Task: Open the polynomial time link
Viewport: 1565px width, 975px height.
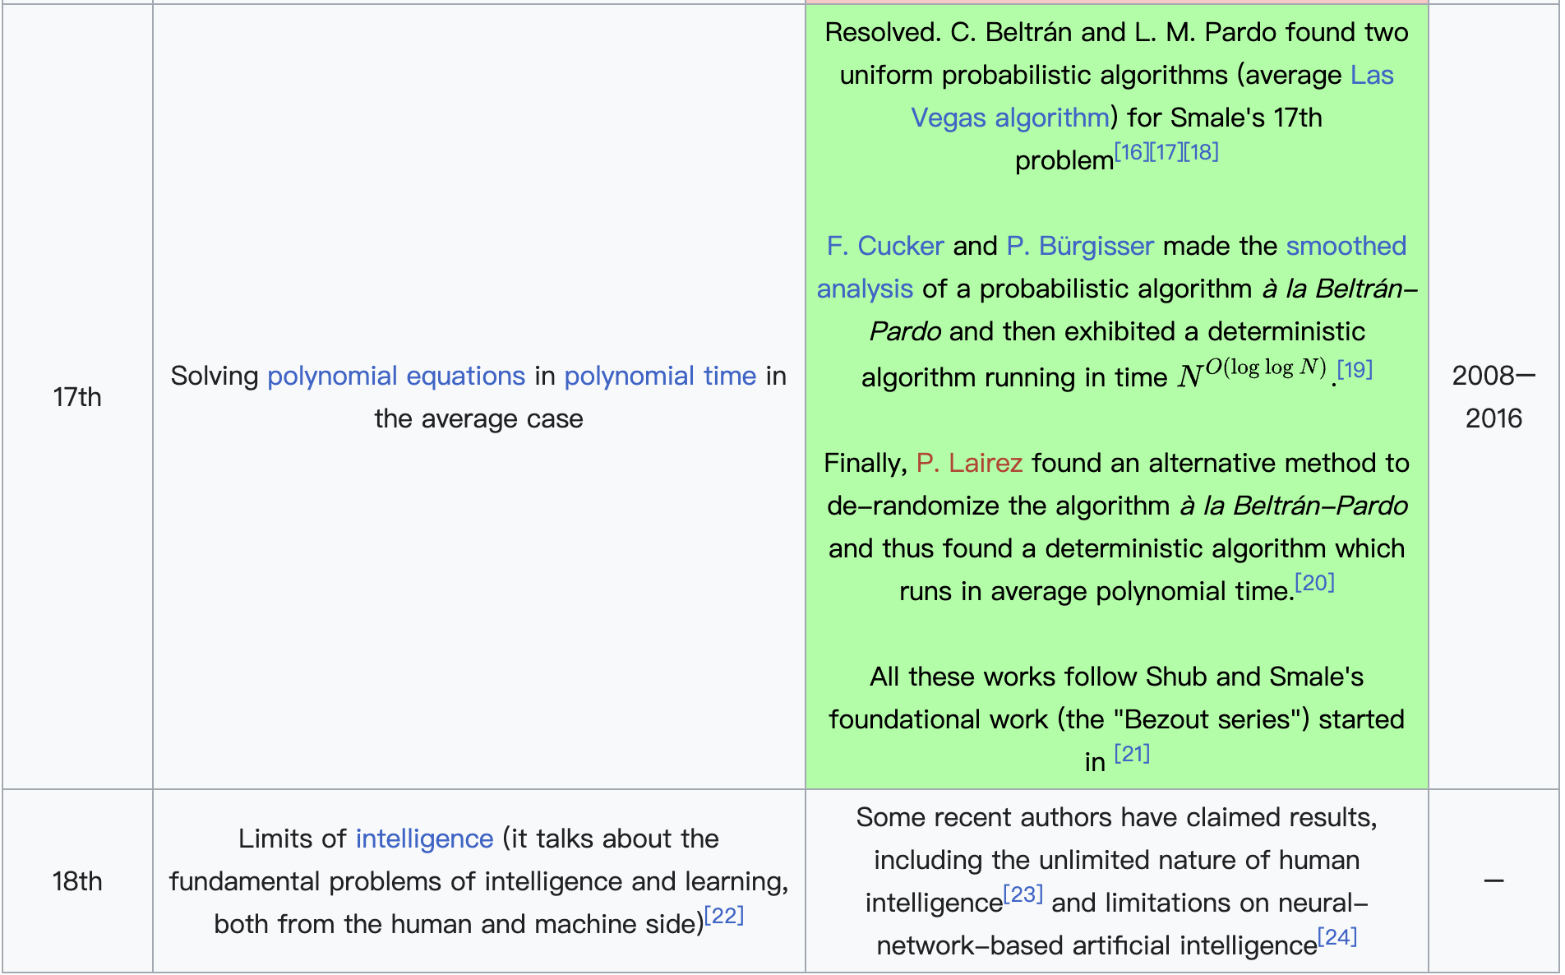Action: click(660, 376)
